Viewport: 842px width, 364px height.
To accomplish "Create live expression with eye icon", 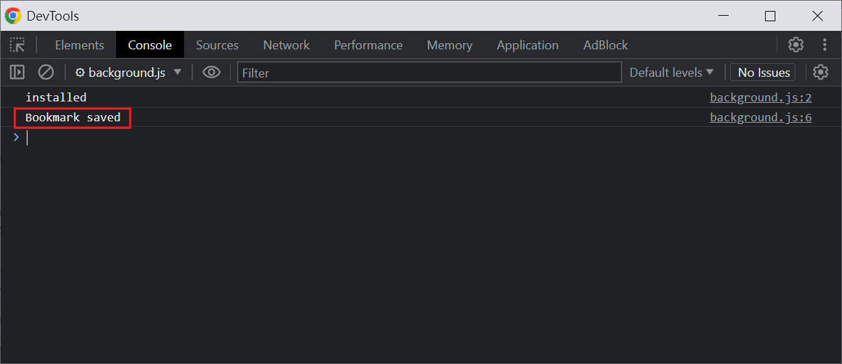I will pyautogui.click(x=212, y=72).
